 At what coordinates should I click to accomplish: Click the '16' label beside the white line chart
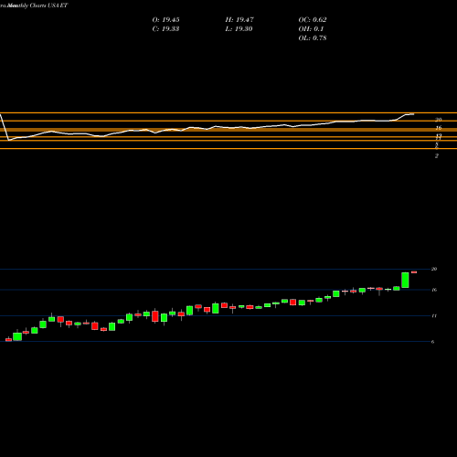439,128
